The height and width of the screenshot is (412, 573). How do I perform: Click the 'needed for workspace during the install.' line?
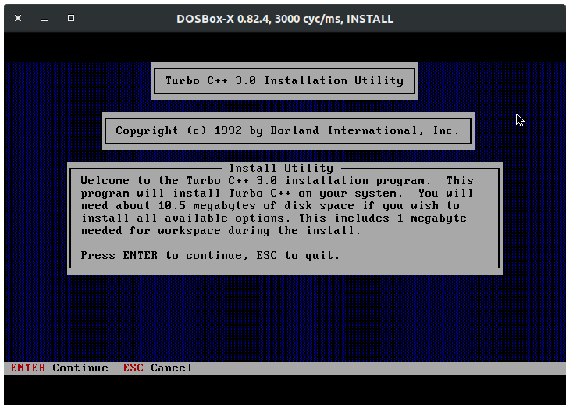coord(221,231)
